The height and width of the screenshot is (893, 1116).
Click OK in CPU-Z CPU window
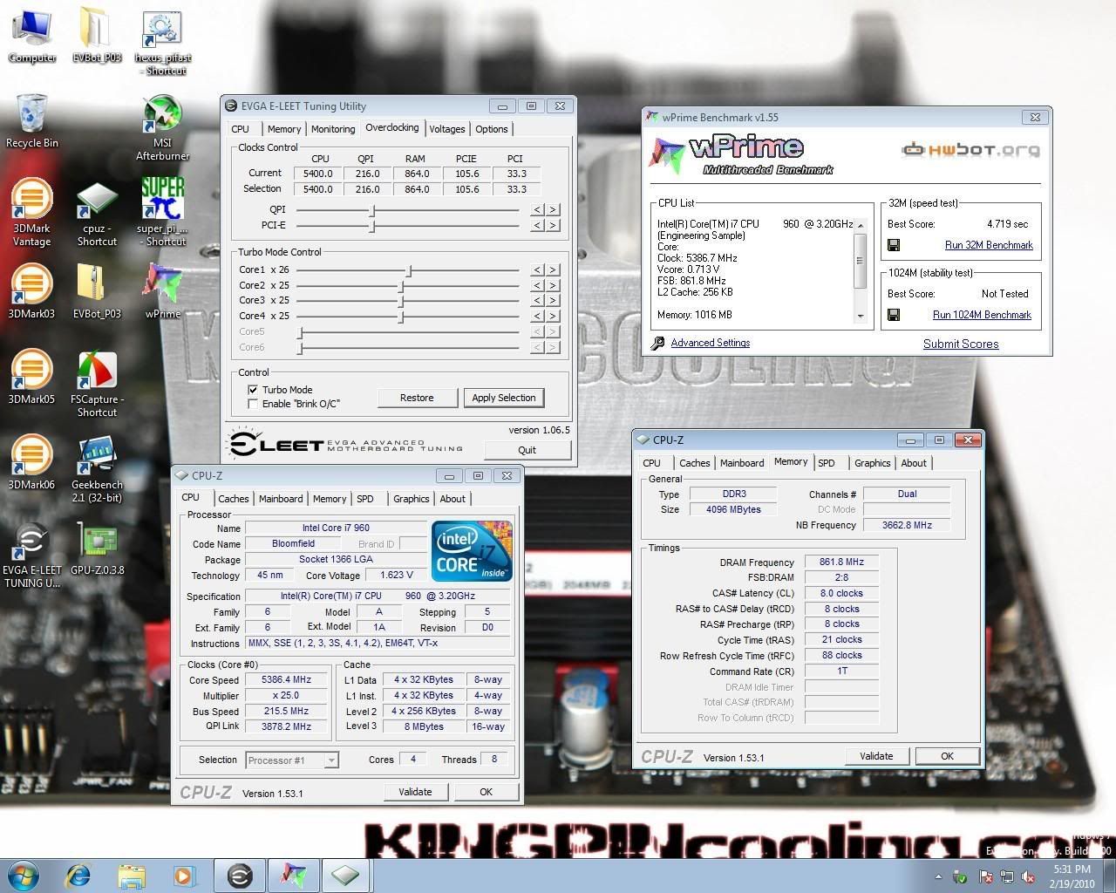click(x=486, y=792)
